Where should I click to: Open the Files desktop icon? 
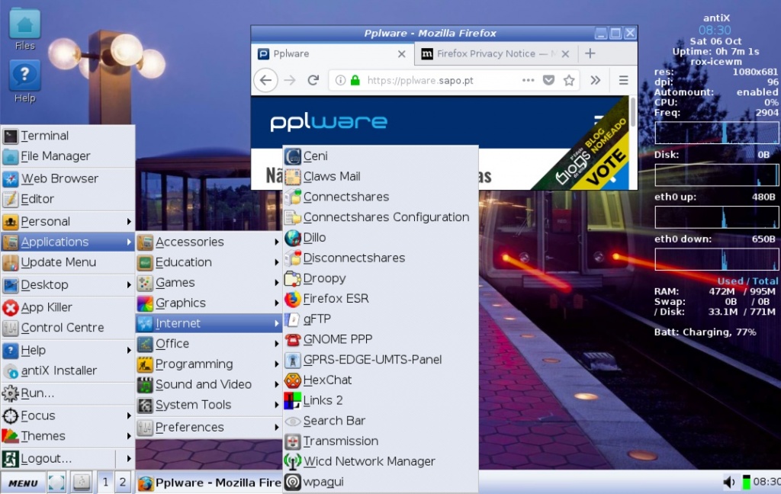click(x=24, y=23)
